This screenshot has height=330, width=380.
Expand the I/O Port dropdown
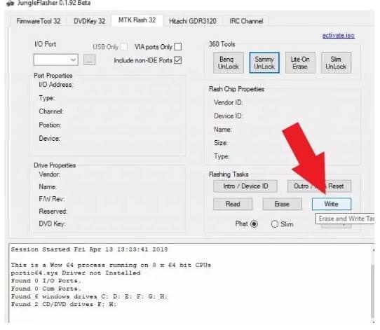pos(56,60)
